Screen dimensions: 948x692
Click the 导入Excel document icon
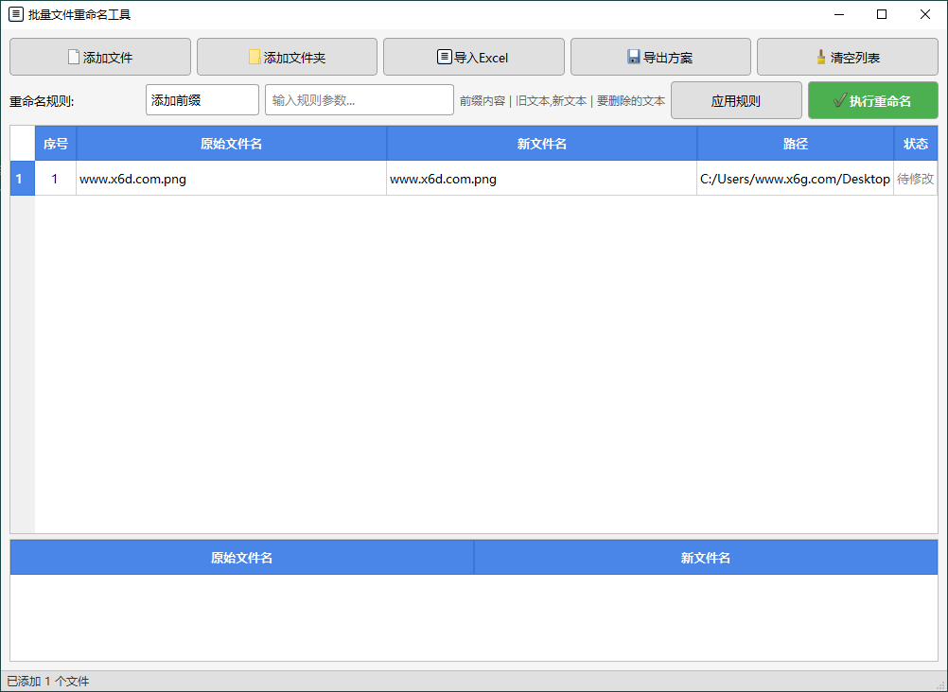click(x=444, y=57)
